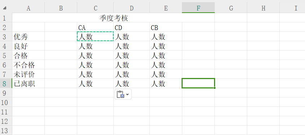The height and width of the screenshot is (135, 305).
Task: Click 人数 in the CD column, 未评价 row
Action: coord(132,74)
